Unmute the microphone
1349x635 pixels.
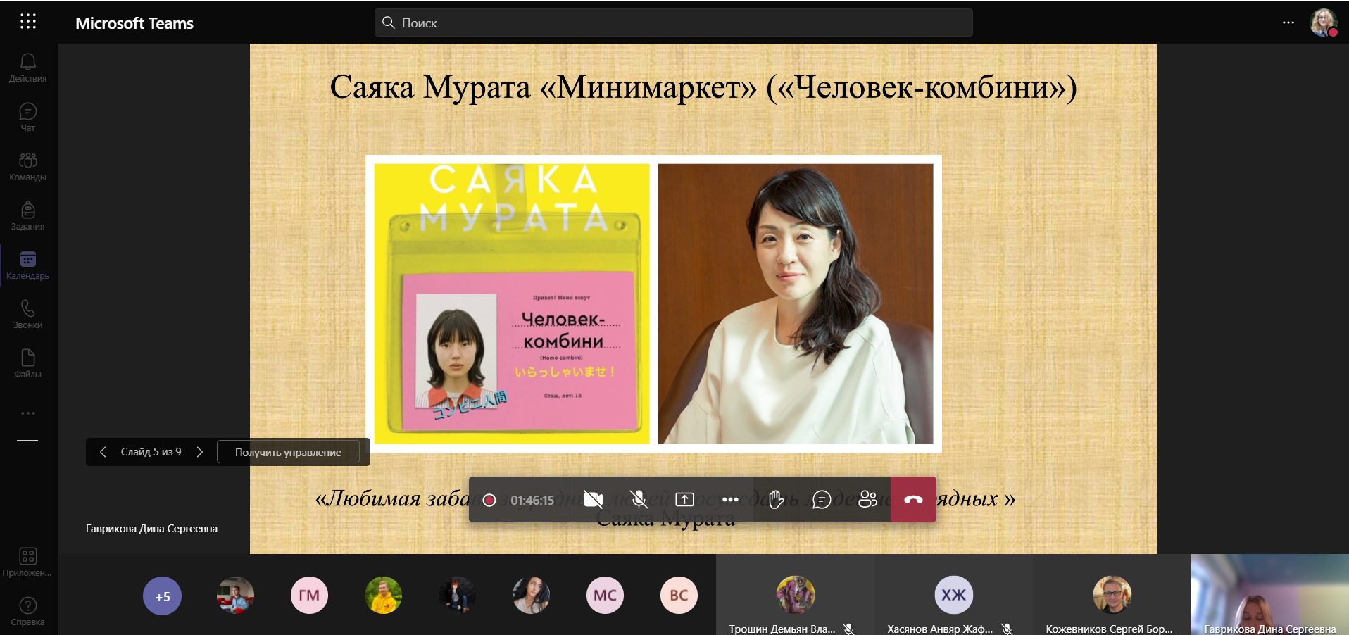(639, 500)
